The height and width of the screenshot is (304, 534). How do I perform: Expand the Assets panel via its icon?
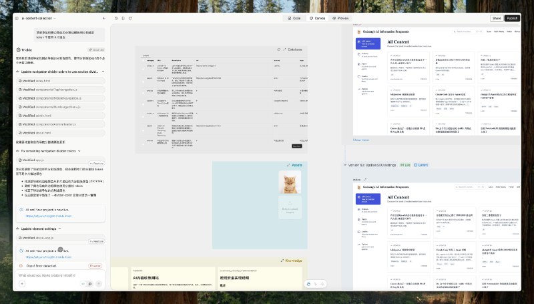[x=288, y=165]
